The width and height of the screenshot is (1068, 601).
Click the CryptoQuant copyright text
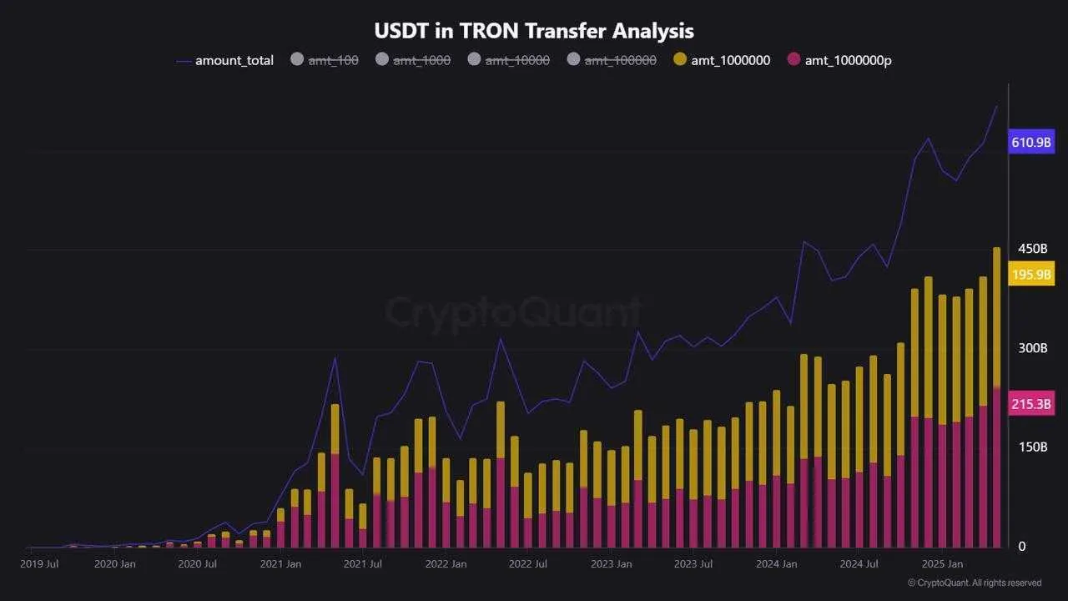tap(975, 583)
